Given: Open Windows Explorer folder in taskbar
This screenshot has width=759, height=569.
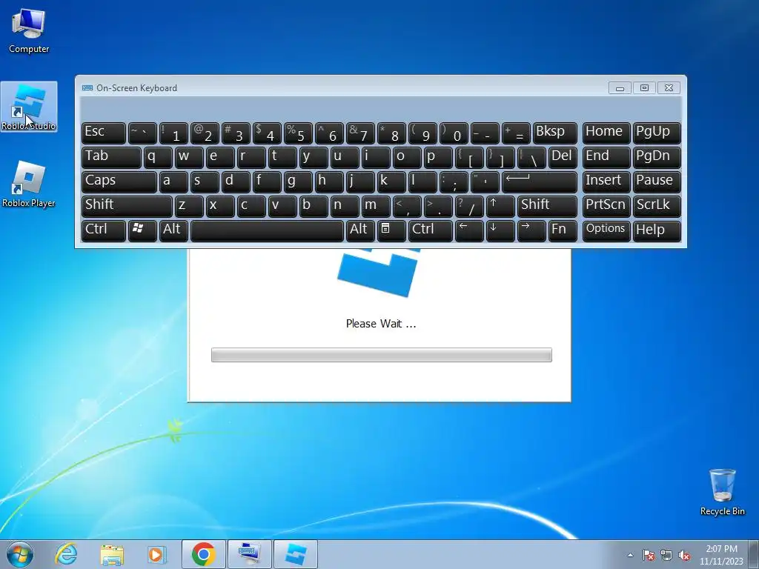Looking at the screenshot, I should [112, 554].
